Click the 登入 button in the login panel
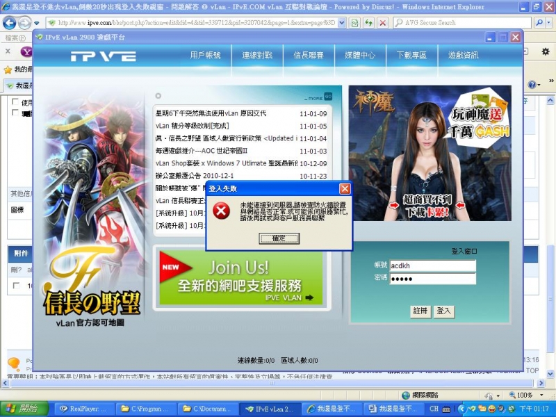The width and height of the screenshot is (556, 417). click(443, 311)
